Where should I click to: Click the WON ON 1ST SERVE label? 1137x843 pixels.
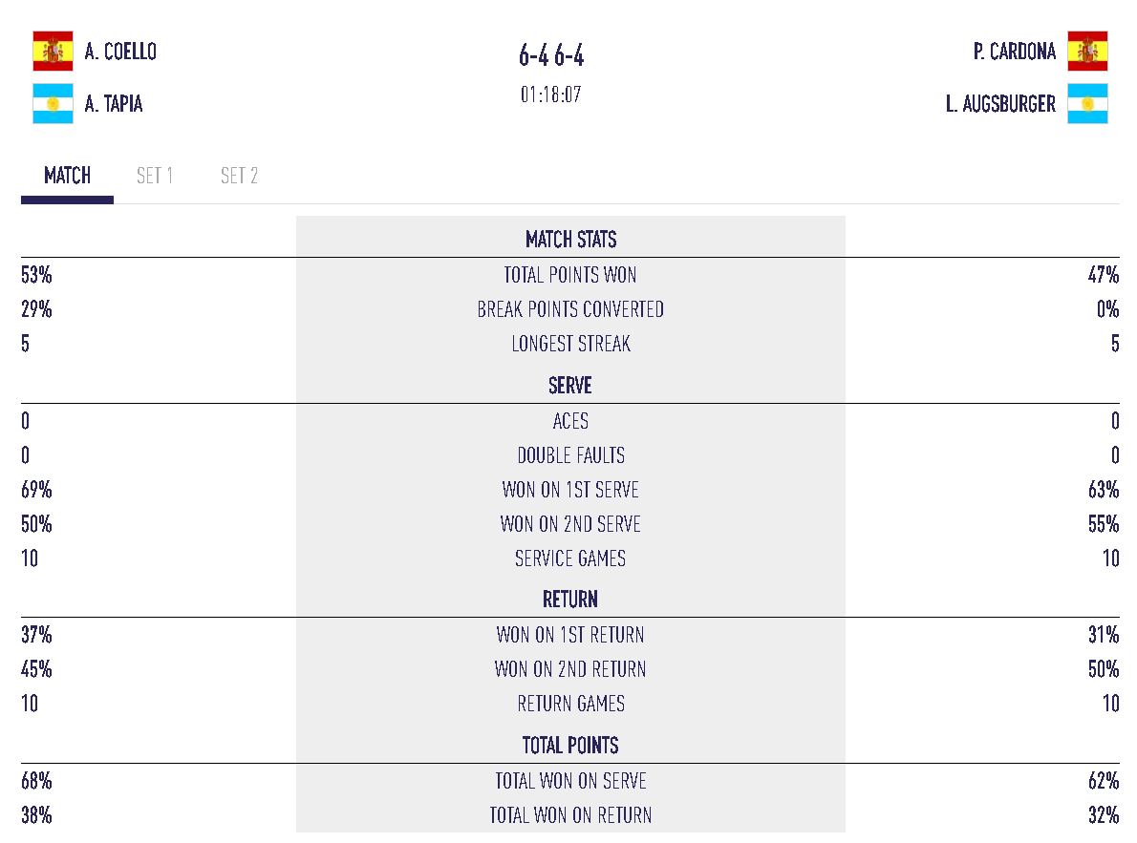570,490
